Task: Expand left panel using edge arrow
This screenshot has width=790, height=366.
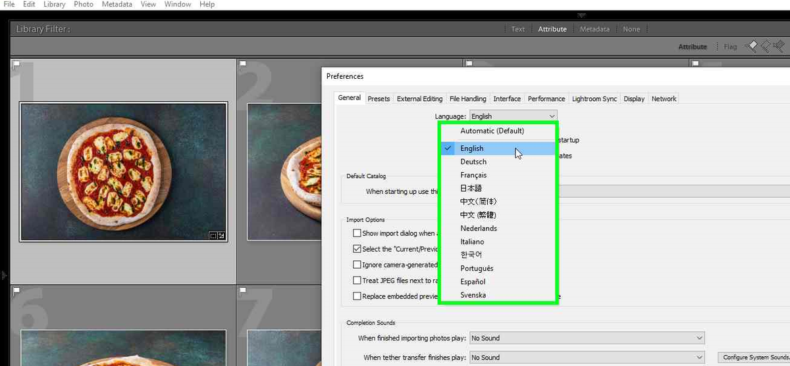Action: 3,275
